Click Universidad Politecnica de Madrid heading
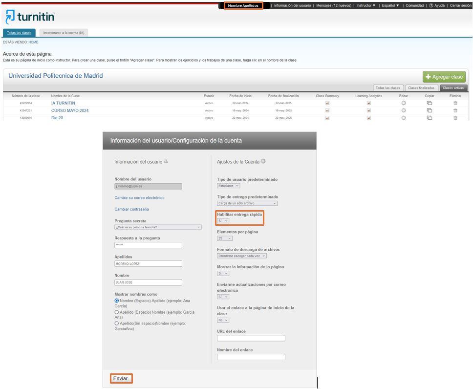The image size is (473, 389). click(56, 76)
